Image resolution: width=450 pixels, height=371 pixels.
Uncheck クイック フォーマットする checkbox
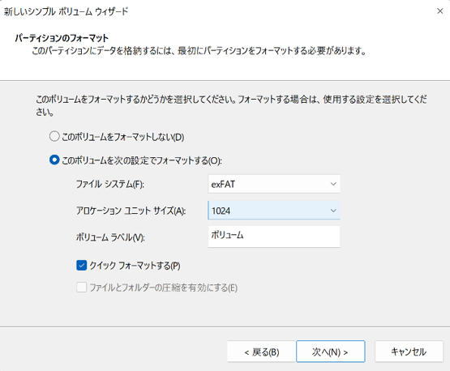pos(82,265)
